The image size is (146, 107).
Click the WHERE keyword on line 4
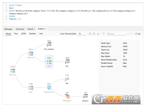click(12, 16)
